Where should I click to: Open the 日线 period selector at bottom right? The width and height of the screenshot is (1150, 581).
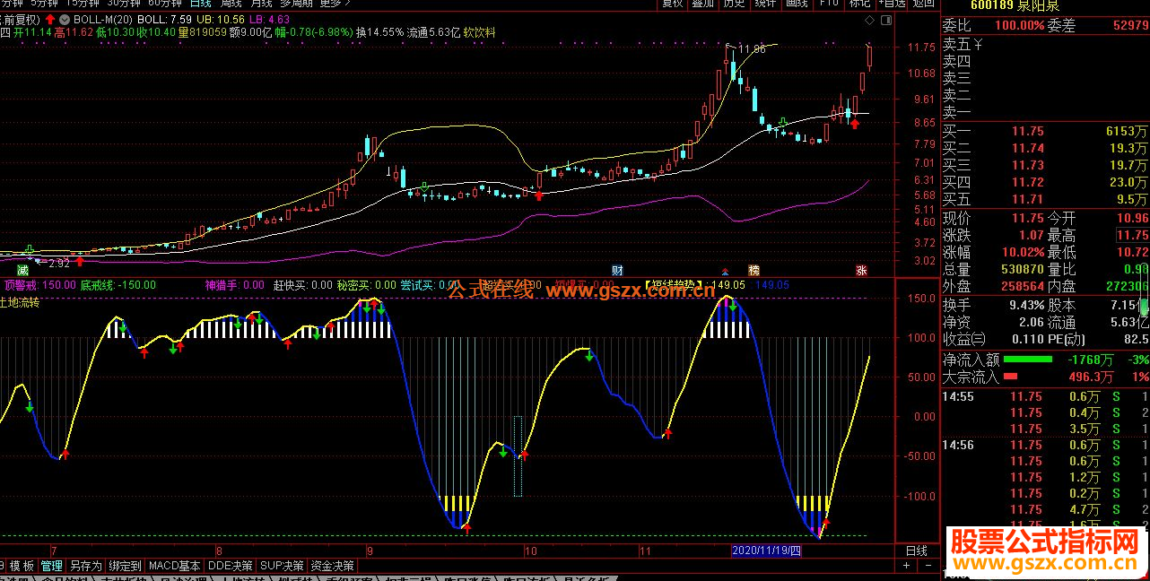coord(917,551)
